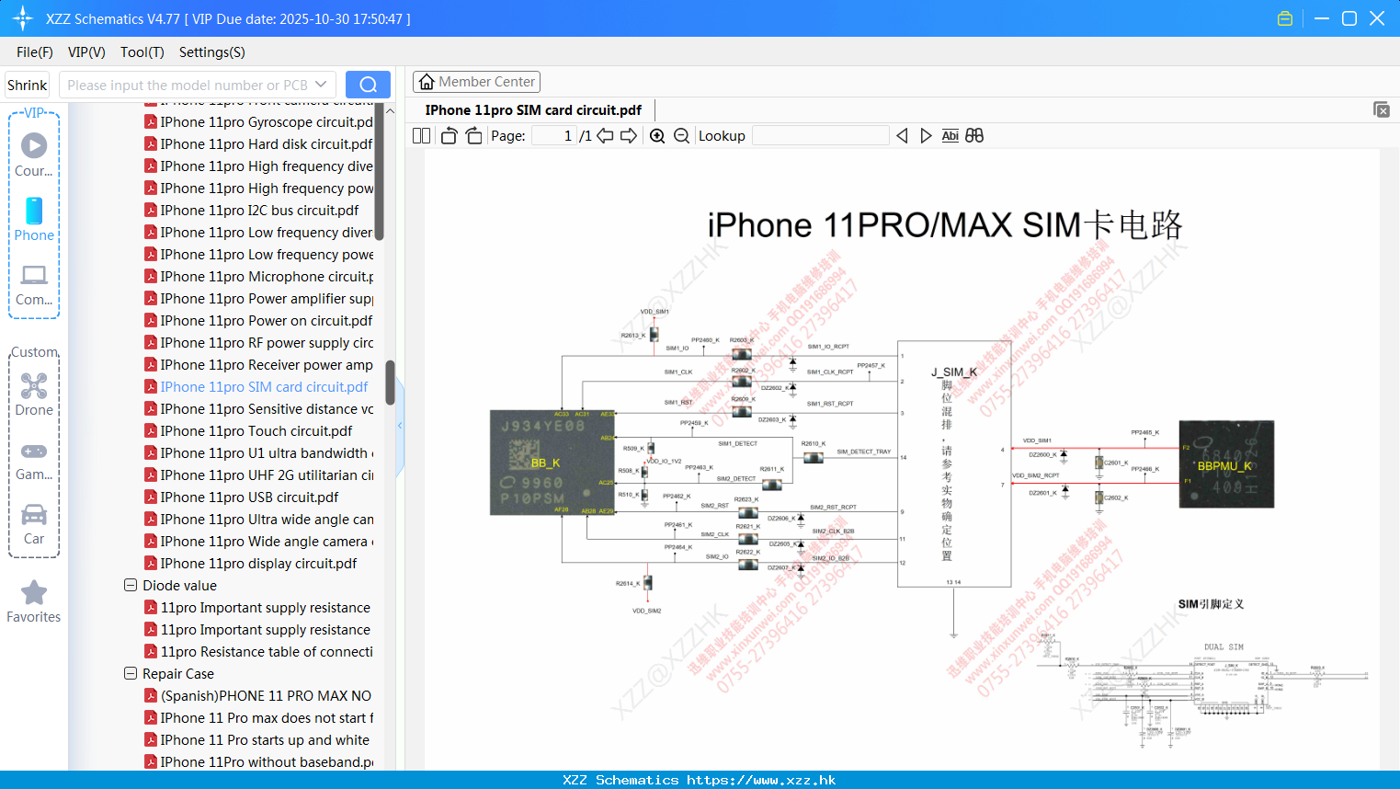
Task: Open the model number dropdown arrow
Action: 321,85
